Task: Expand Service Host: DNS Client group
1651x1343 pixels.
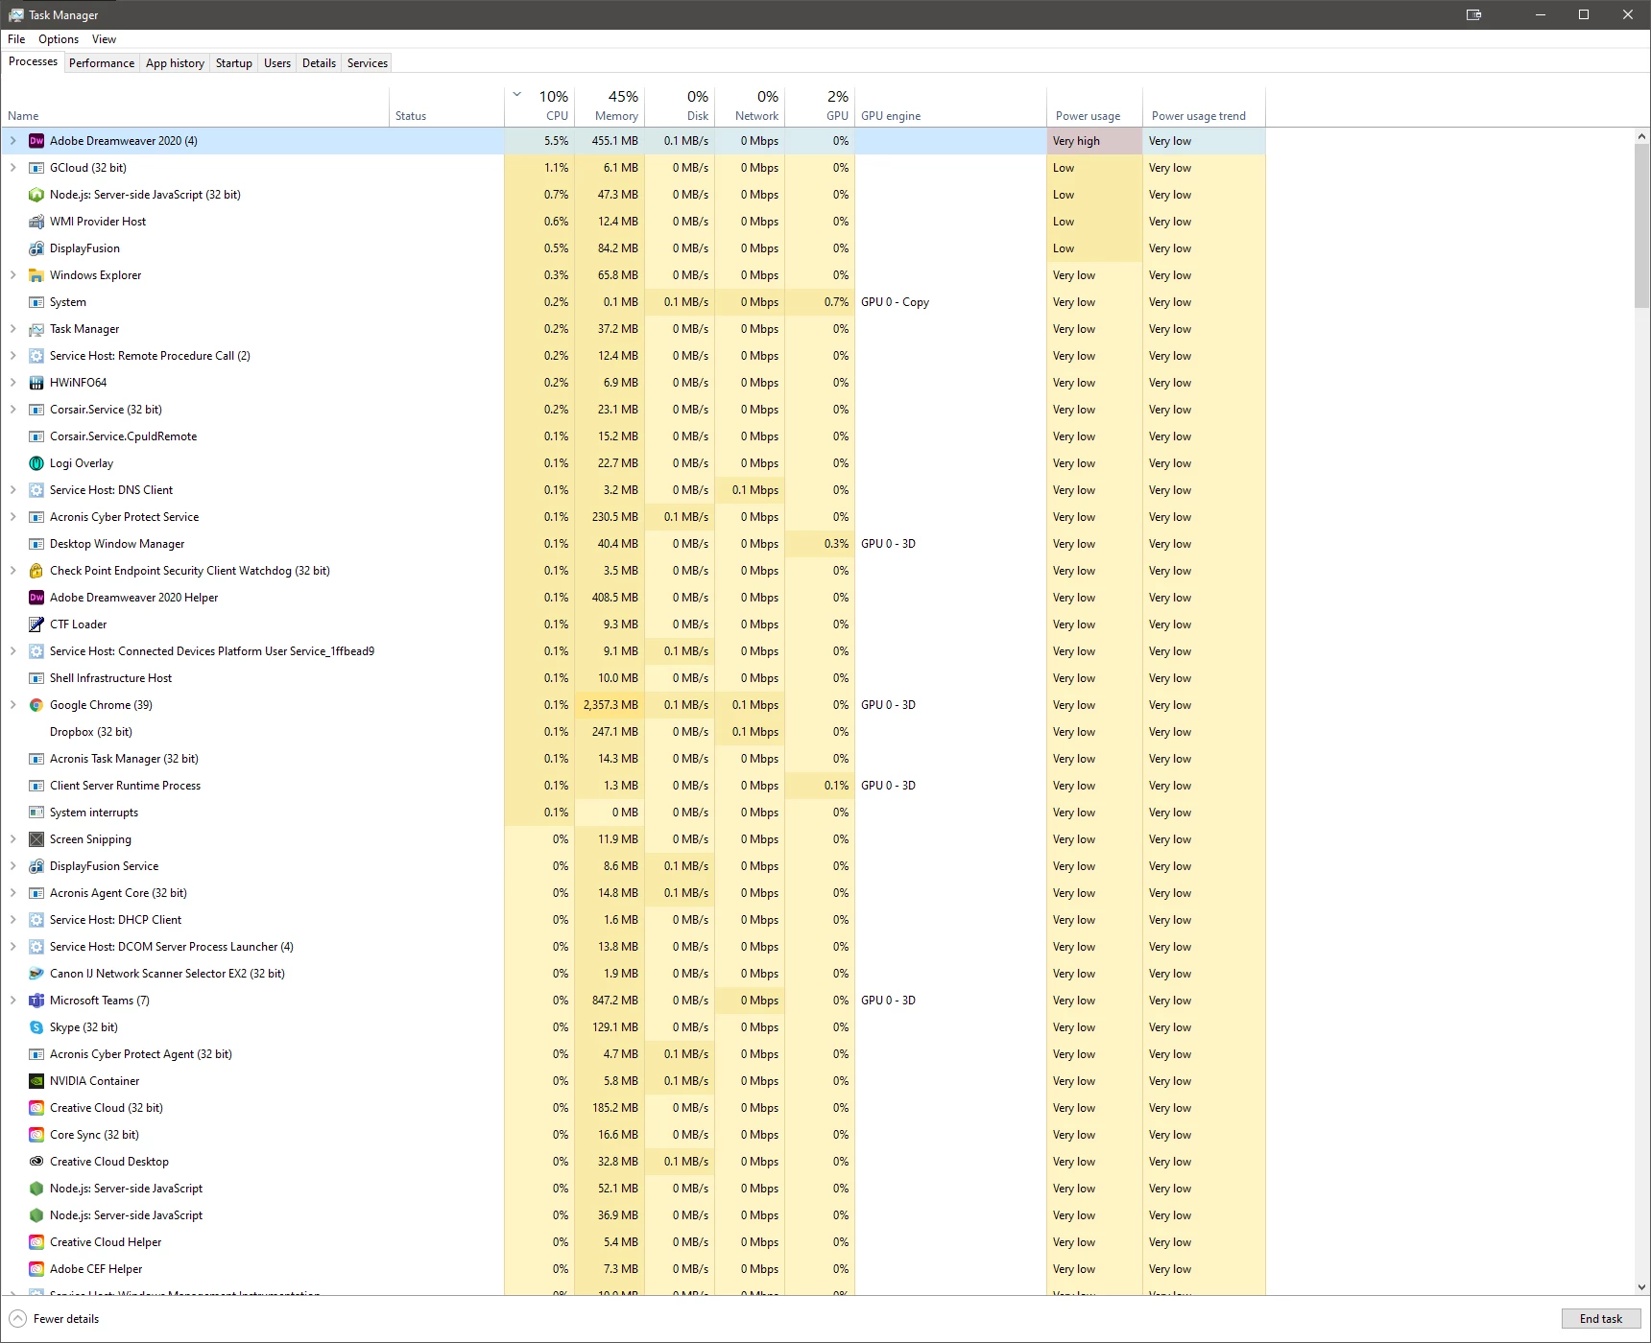Action: pos(13,490)
